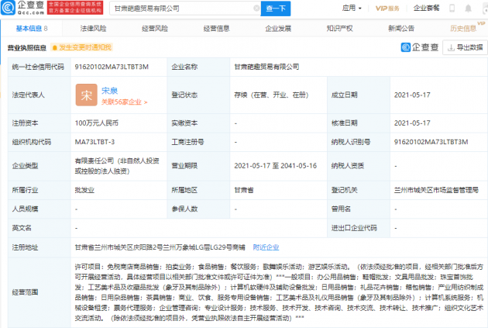Open 企业套餐 link
Screen dimensions: 488x328
[426, 8]
